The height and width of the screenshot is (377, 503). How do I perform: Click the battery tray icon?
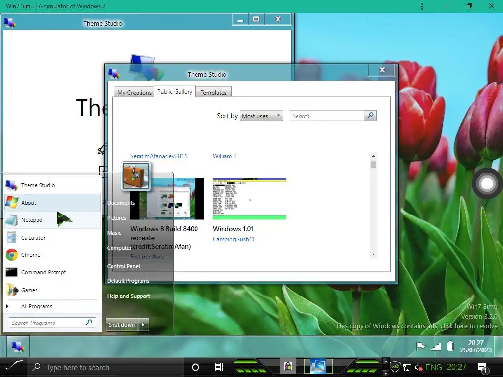click(x=450, y=346)
